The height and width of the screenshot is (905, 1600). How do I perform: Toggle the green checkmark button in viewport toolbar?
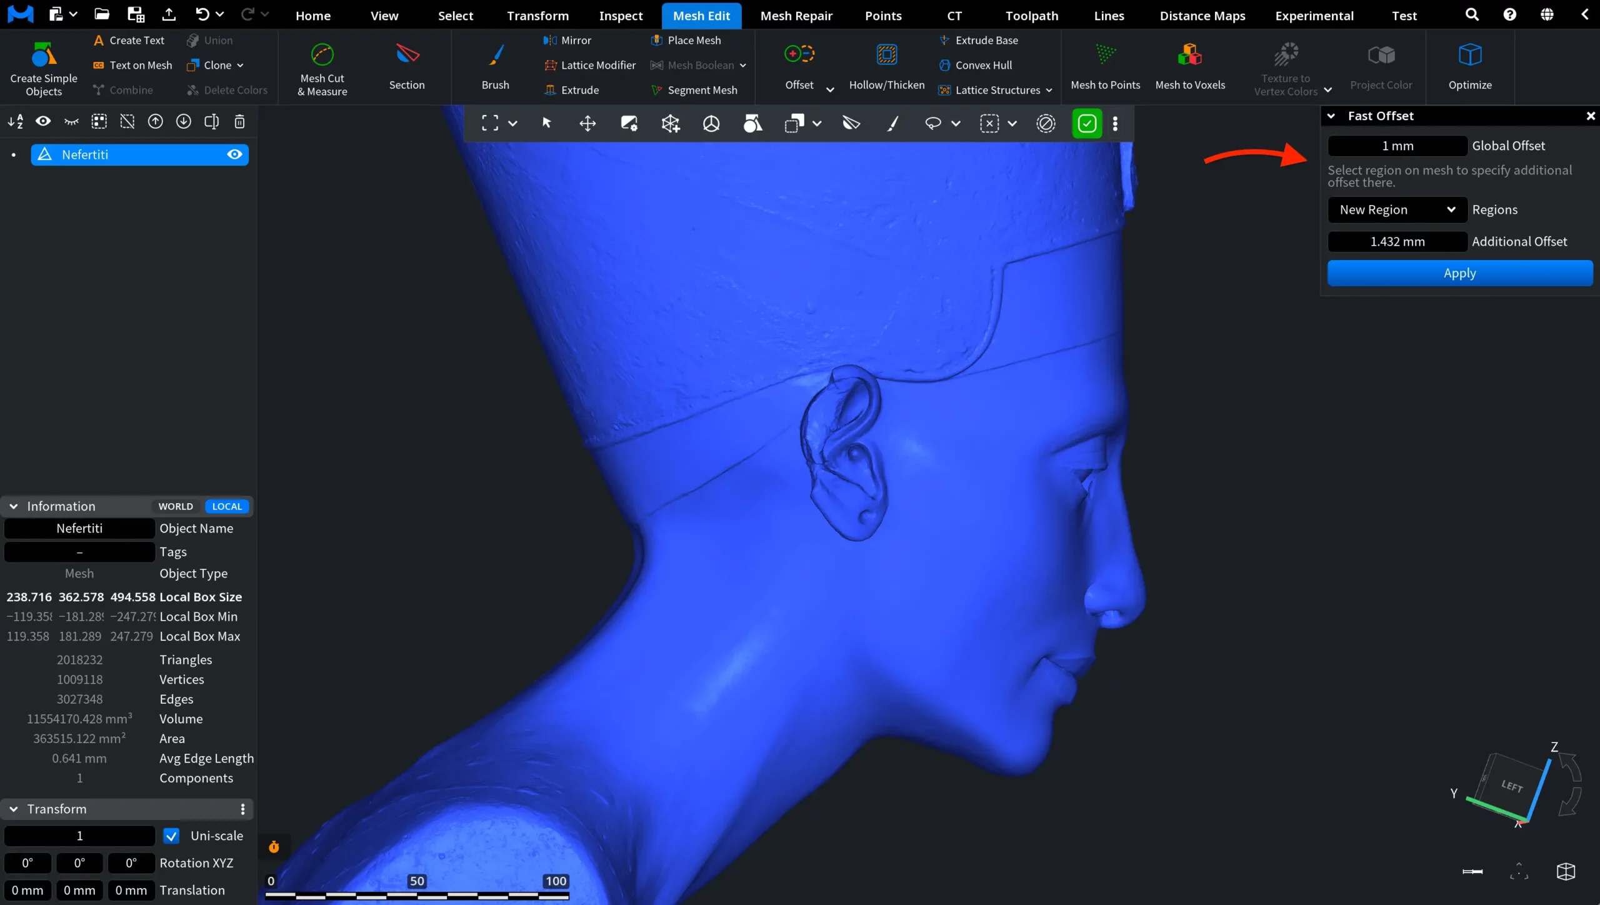click(1087, 123)
